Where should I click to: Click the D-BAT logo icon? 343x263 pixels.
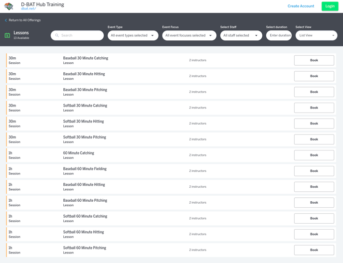9,6
